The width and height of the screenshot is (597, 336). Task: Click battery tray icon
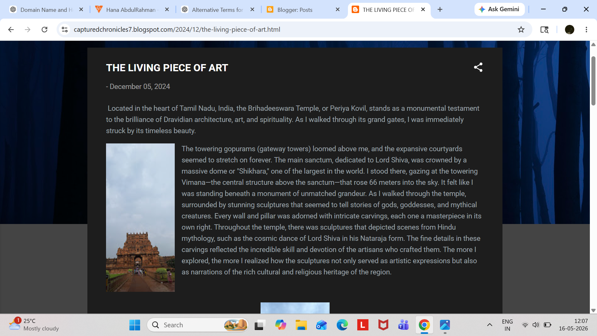547,325
